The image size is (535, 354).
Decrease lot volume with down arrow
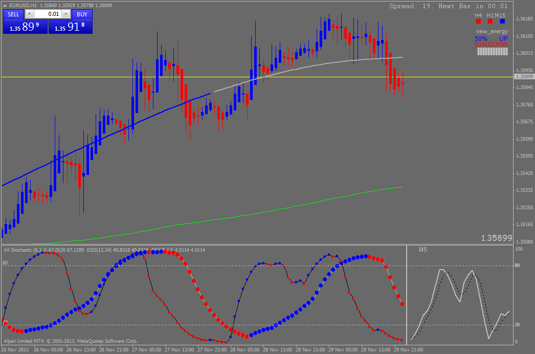(x=29, y=14)
